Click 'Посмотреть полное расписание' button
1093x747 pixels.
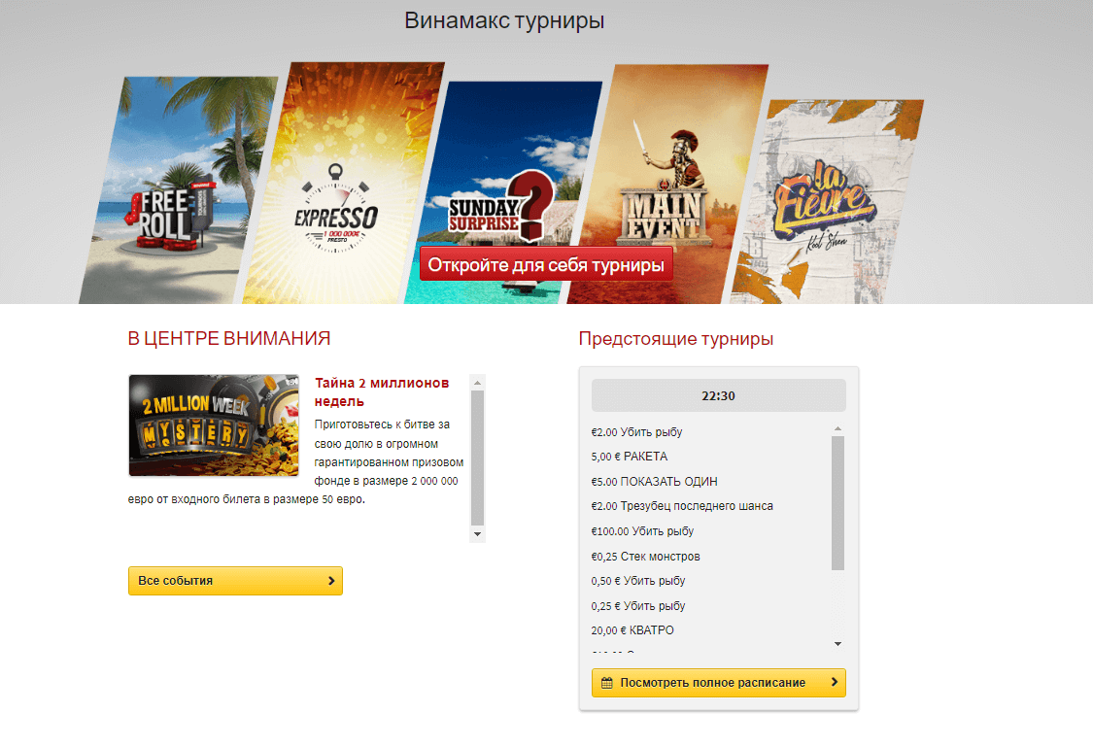pos(719,683)
